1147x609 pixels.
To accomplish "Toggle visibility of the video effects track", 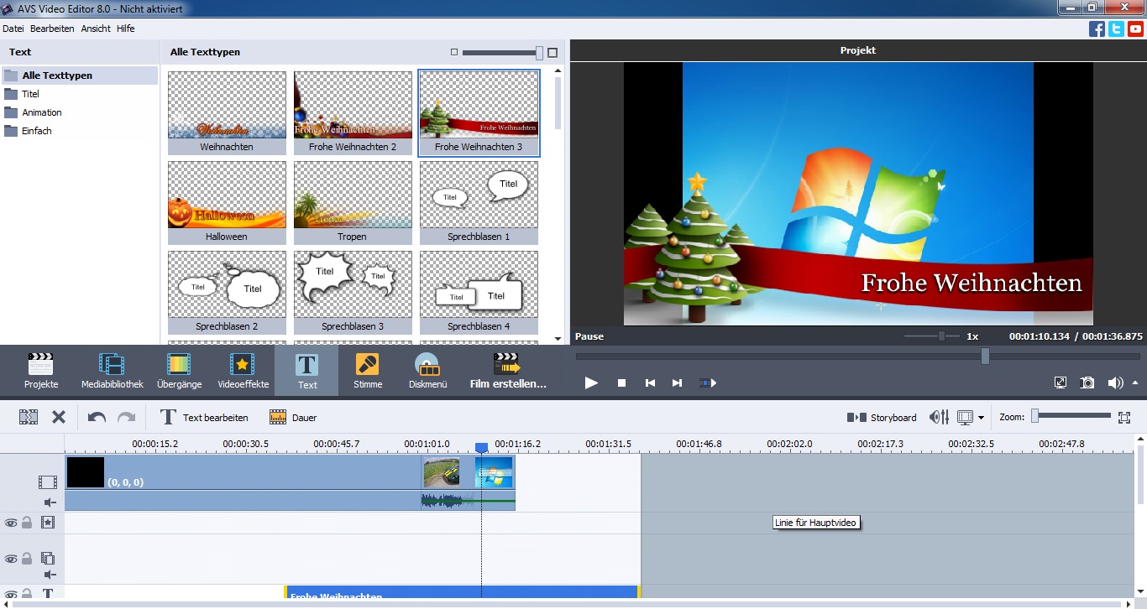I will (11, 523).
